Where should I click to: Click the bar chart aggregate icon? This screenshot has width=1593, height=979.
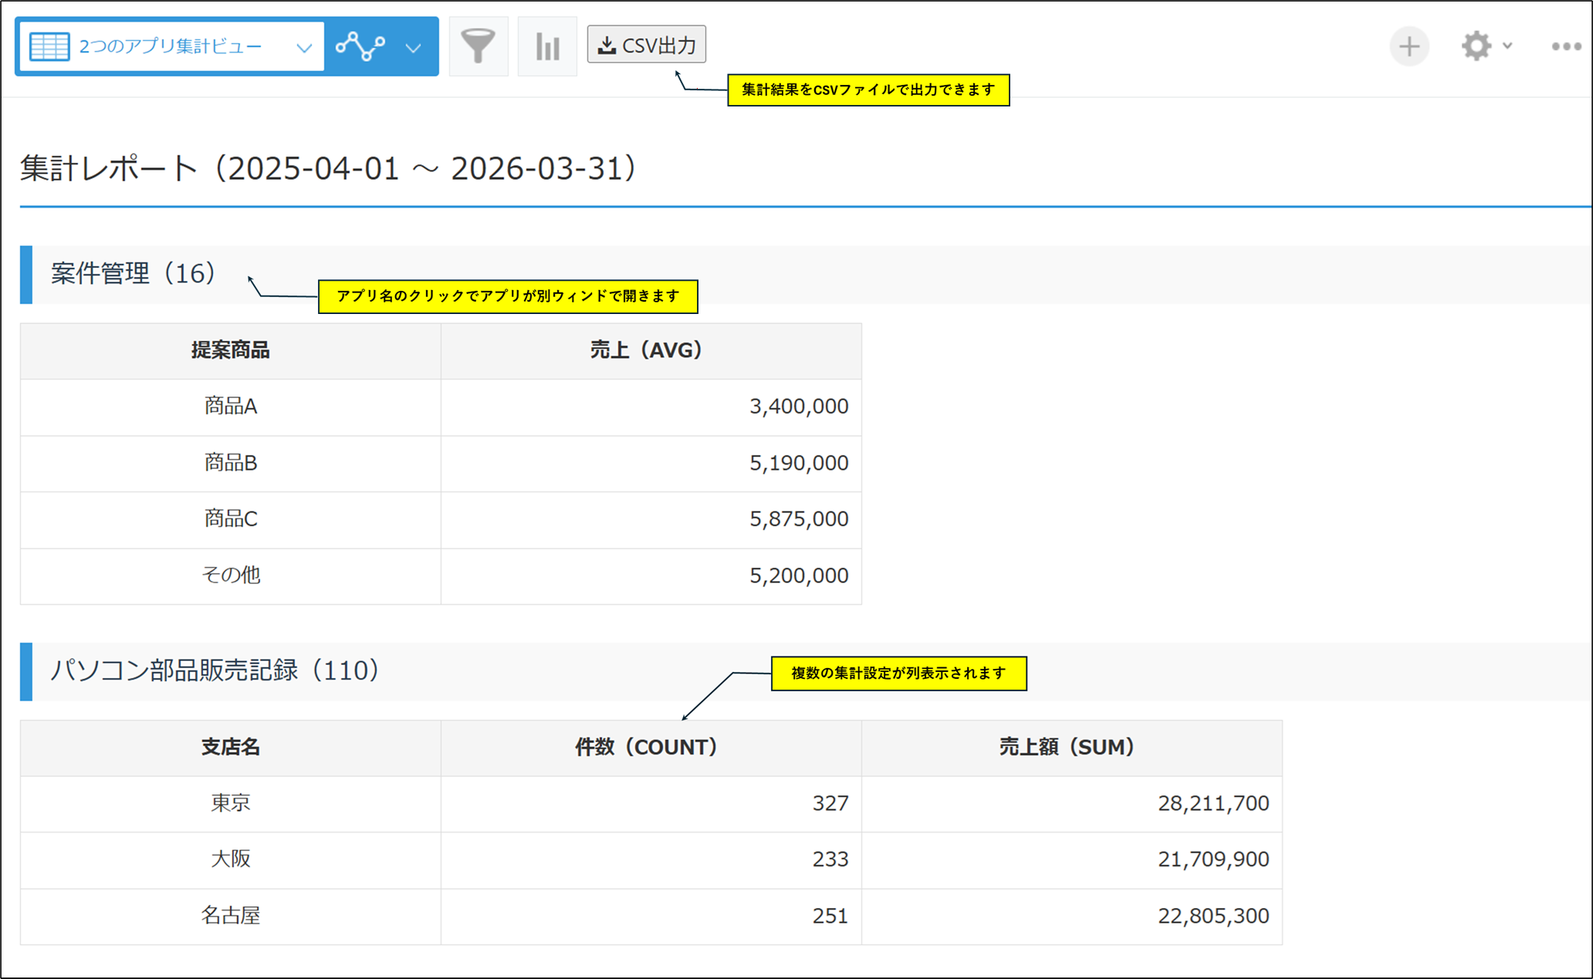547,47
